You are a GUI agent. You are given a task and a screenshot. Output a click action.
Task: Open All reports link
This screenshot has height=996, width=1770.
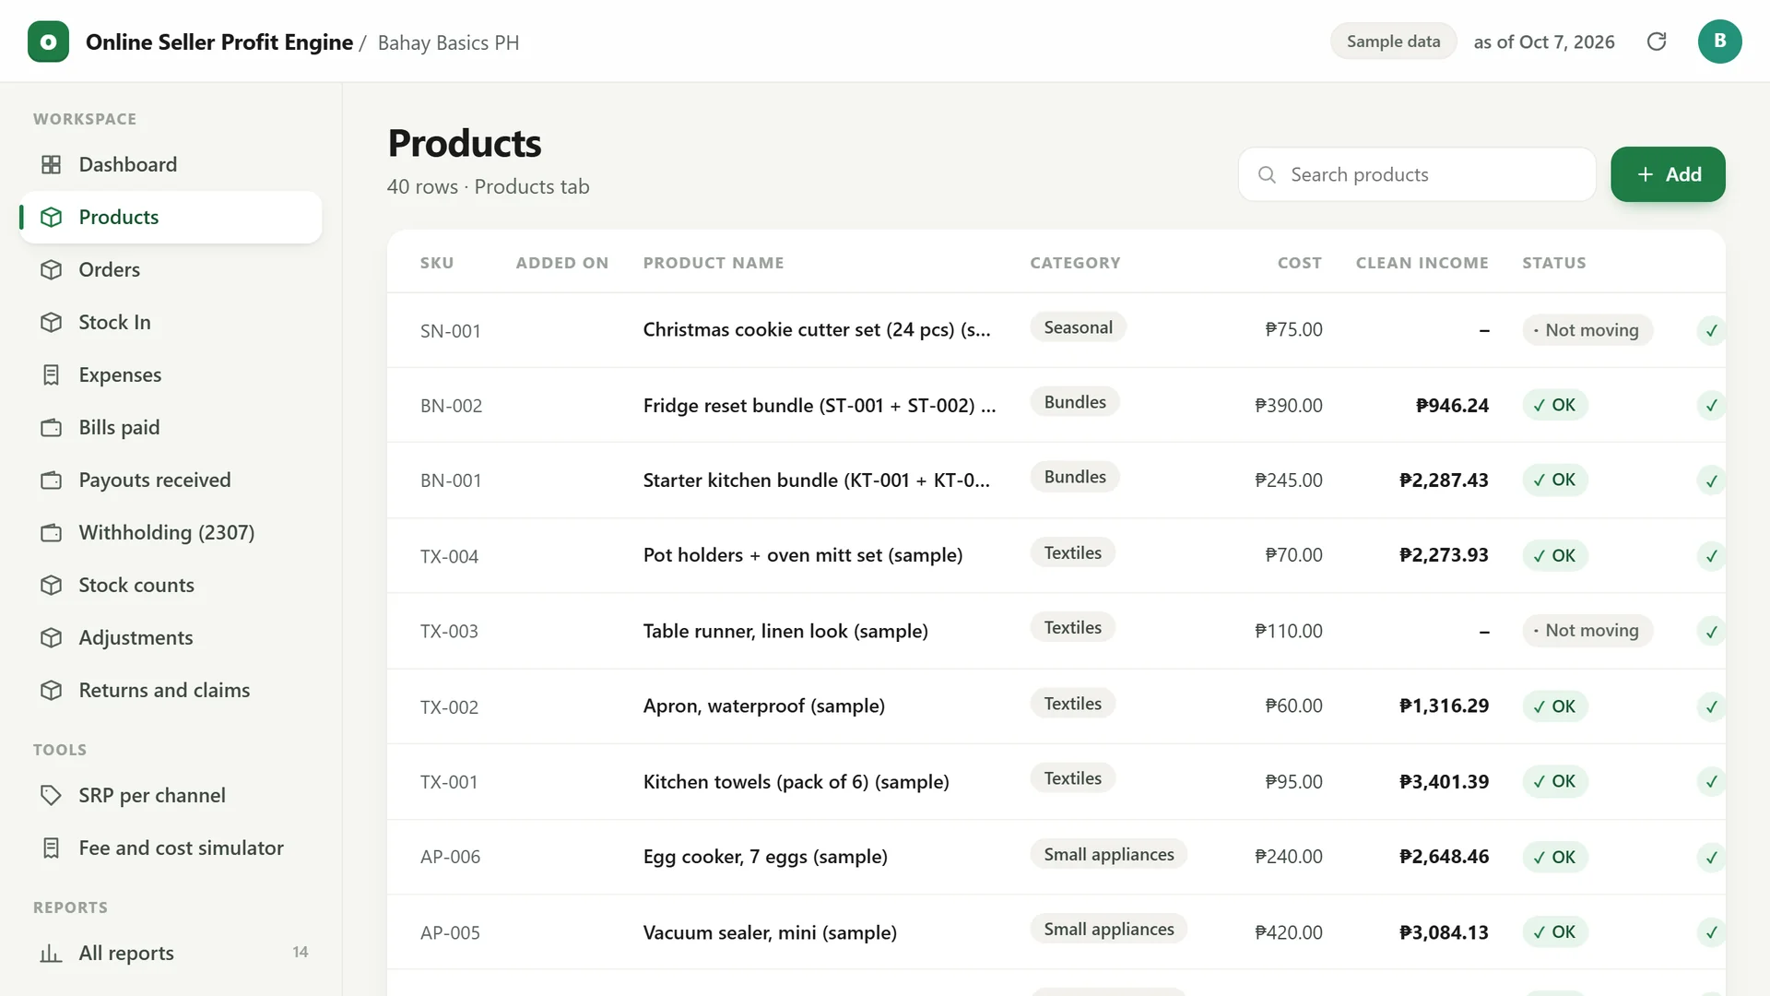(171, 953)
